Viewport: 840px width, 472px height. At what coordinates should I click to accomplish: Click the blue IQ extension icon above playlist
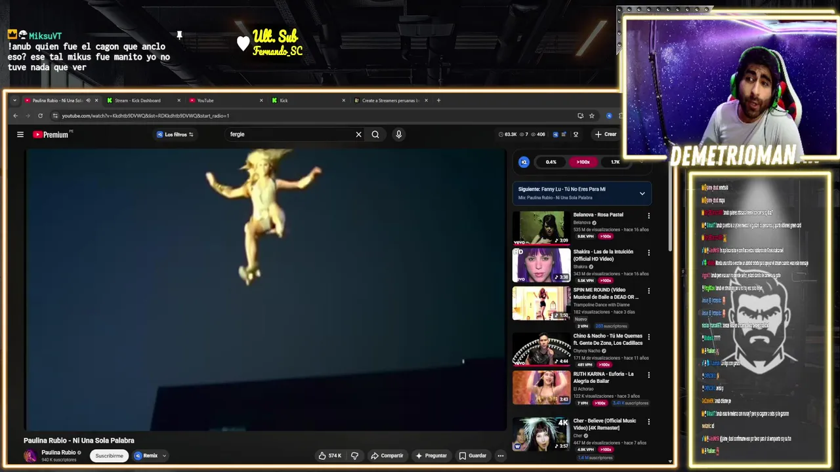pyautogui.click(x=524, y=162)
